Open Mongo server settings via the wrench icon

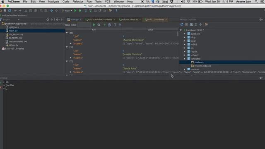pyautogui.click(x=206, y=24)
